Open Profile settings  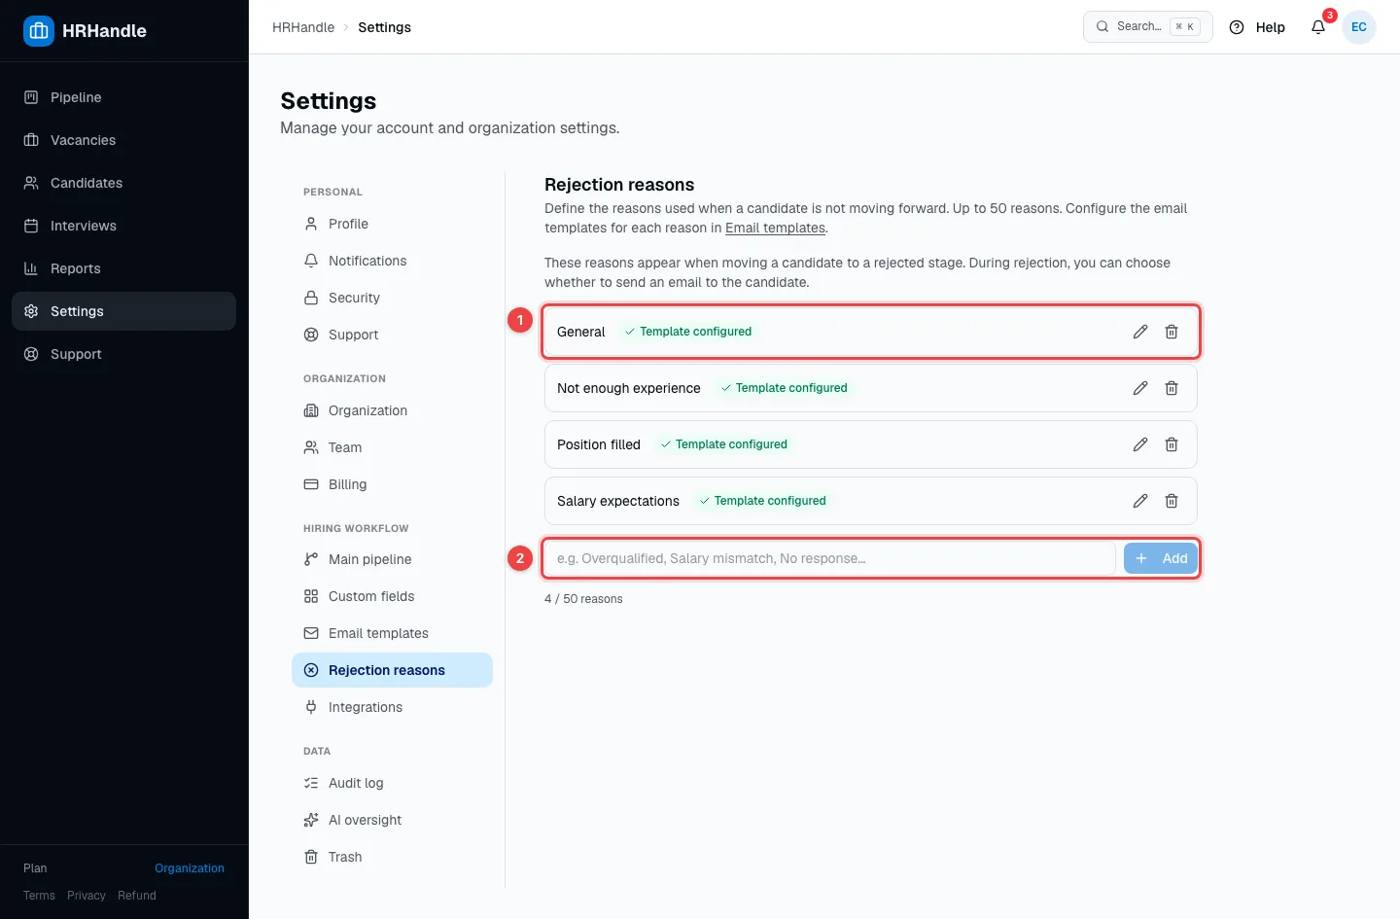point(392,224)
